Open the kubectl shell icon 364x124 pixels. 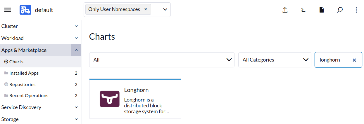point(303,10)
